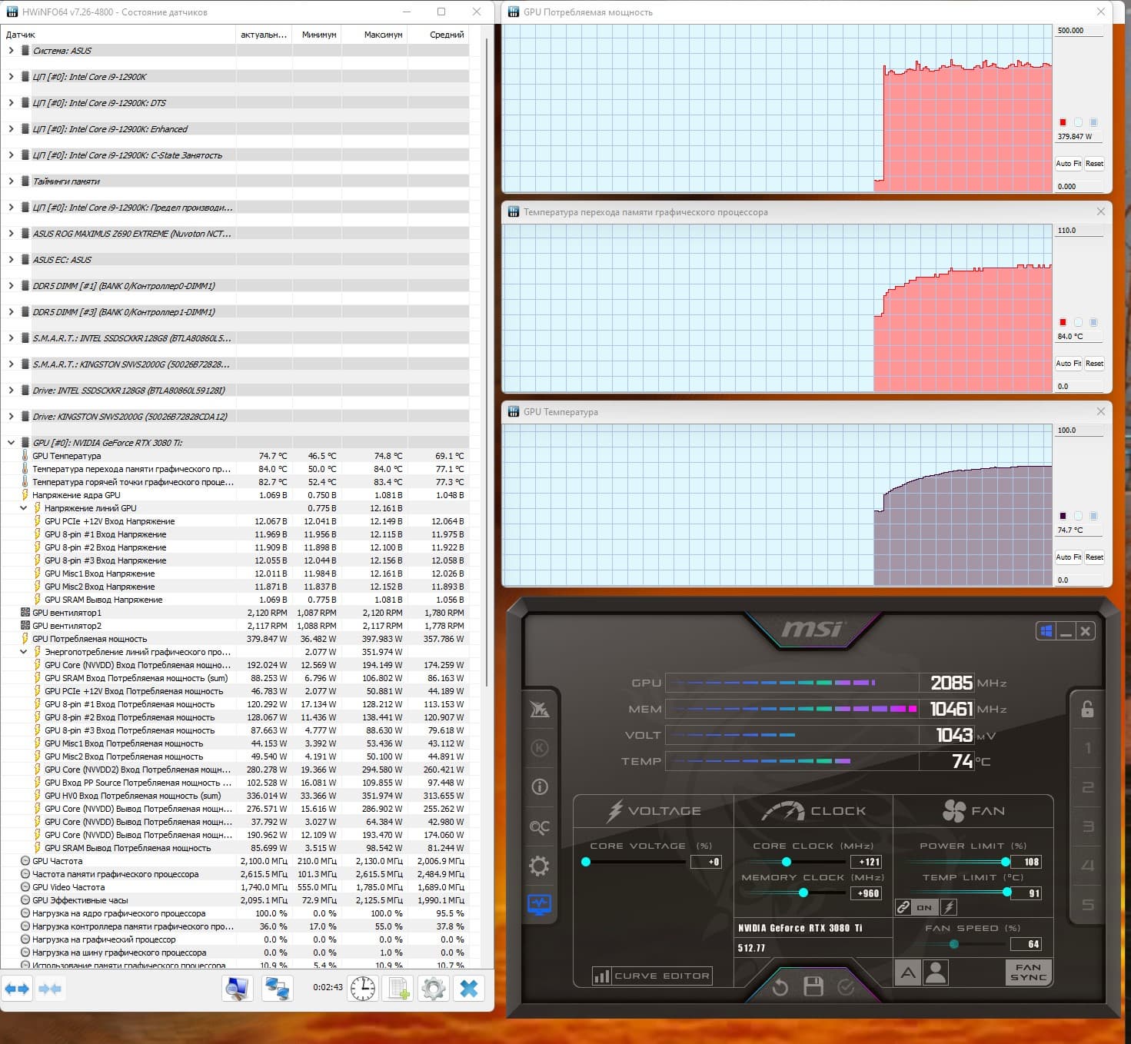Open MSI Afterburner settings gear
The image size is (1131, 1044).
[539, 866]
